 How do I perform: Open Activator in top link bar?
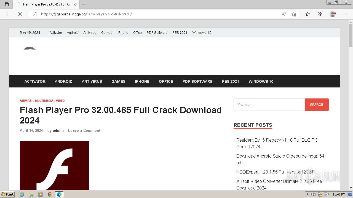click(56, 33)
